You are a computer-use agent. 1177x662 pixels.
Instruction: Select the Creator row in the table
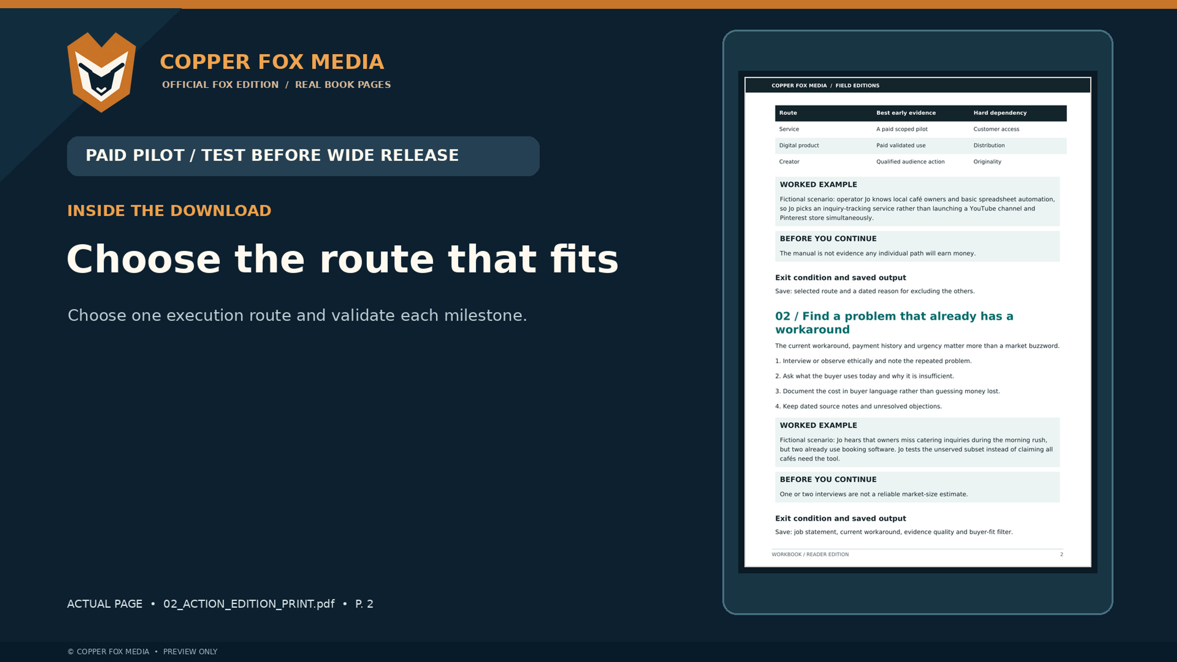tap(920, 162)
